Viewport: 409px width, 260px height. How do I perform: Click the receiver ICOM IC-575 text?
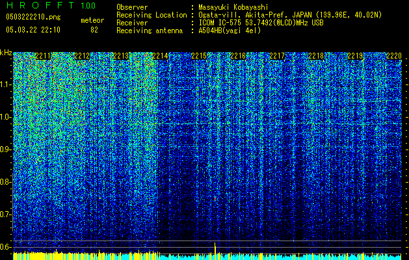[220, 23]
